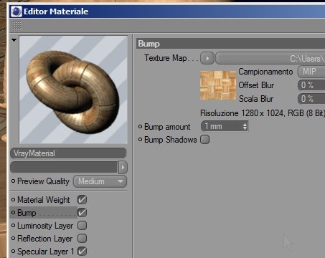Click the Risoluzione 1280 x 1024 text

tap(263, 113)
